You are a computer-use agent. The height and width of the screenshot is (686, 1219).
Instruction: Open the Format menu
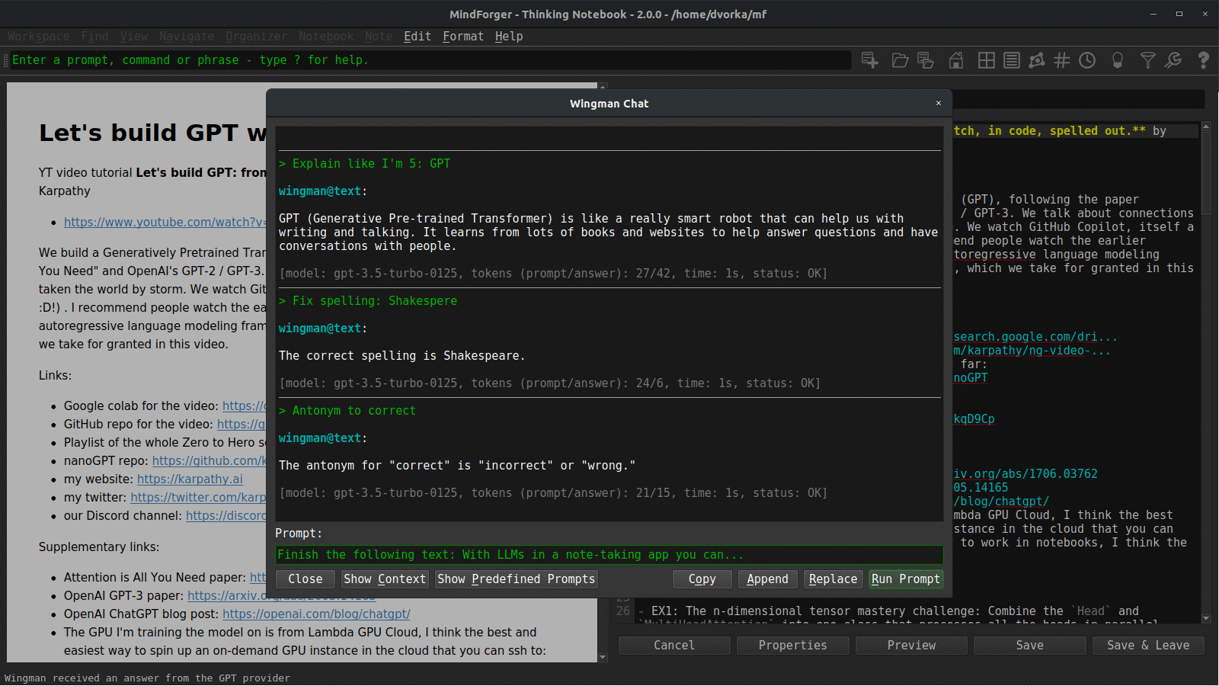pos(463,37)
